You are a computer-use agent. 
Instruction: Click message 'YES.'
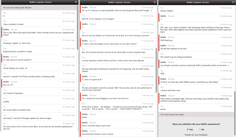[x=163, y=74]
